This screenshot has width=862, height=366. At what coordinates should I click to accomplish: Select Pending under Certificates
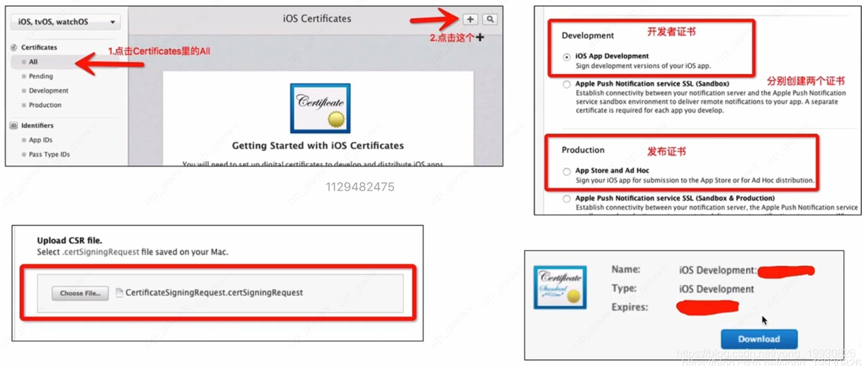[41, 76]
